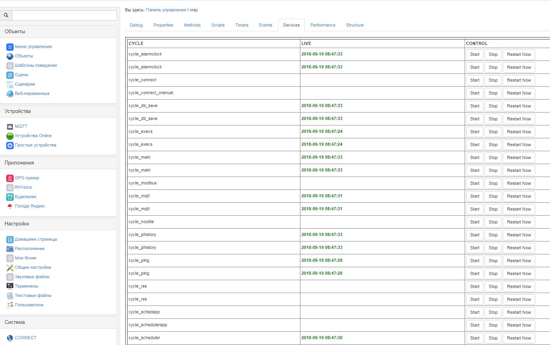Viewport: 550px width, 345px height.
Task: Click the Погода Яндекс umbrella icon
Action: tap(10, 206)
